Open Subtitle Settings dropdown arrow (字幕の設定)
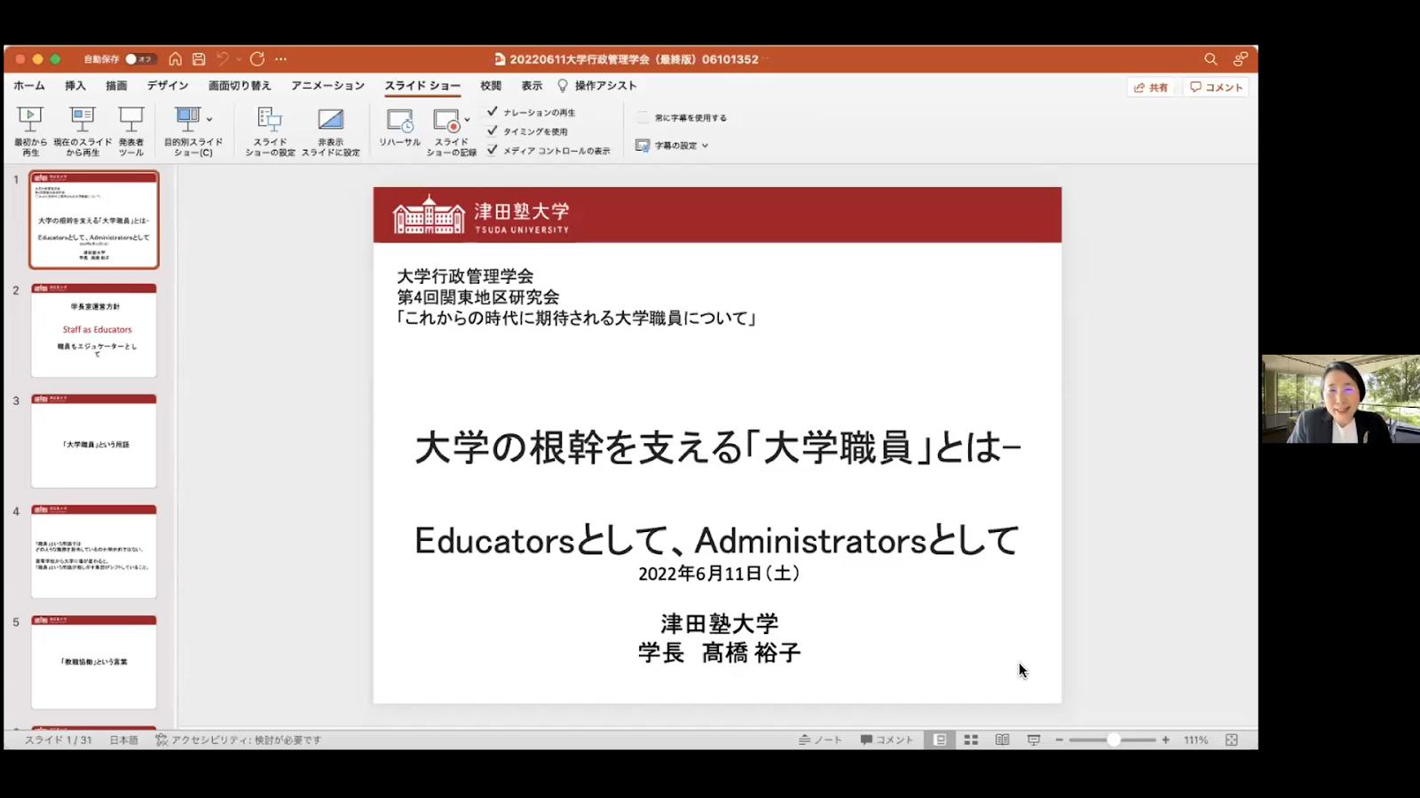 click(706, 145)
